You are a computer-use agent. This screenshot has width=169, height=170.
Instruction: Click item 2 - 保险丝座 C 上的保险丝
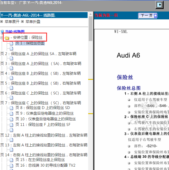click(146, 117)
